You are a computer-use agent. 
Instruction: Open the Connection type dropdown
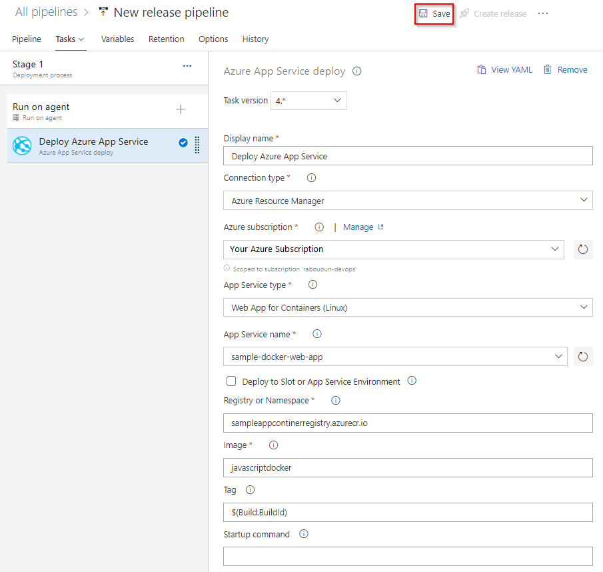408,200
